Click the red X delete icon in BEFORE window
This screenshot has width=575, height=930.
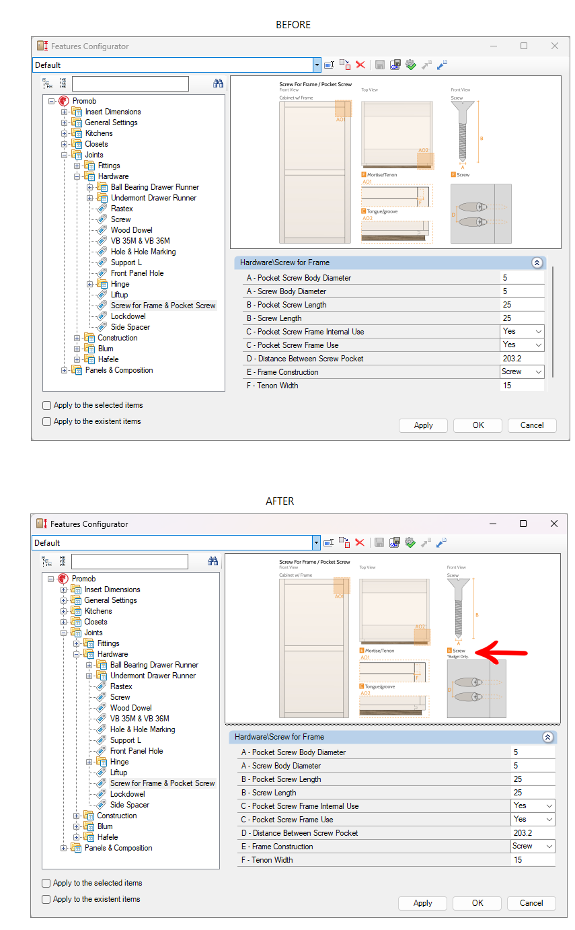(360, 65)
